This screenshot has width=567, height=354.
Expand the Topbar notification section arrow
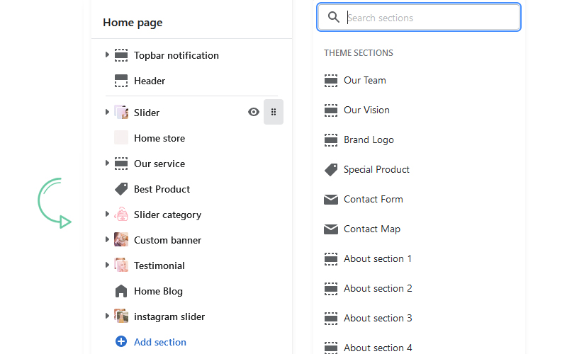click(x=108, y=55)
